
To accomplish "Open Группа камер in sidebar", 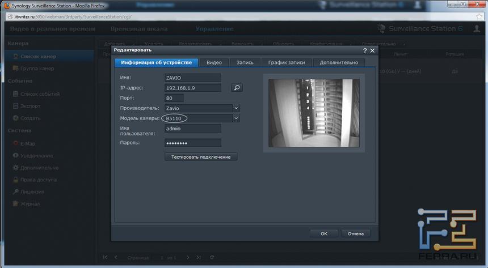I will (x=37, y=69).
